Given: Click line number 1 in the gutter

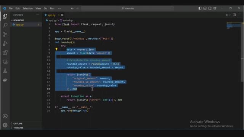Looking at the screenshot, I should (49, 24).
